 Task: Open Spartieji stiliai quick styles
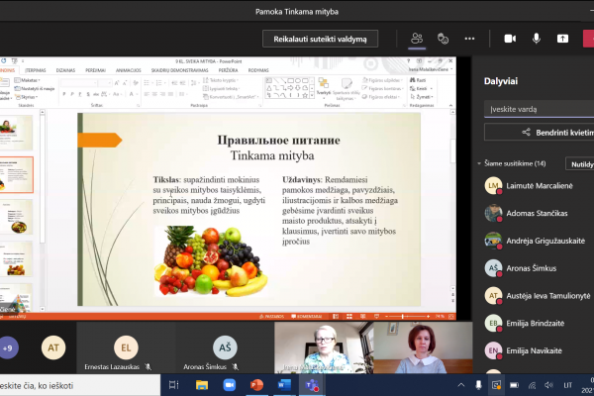(x=346, y=89)
